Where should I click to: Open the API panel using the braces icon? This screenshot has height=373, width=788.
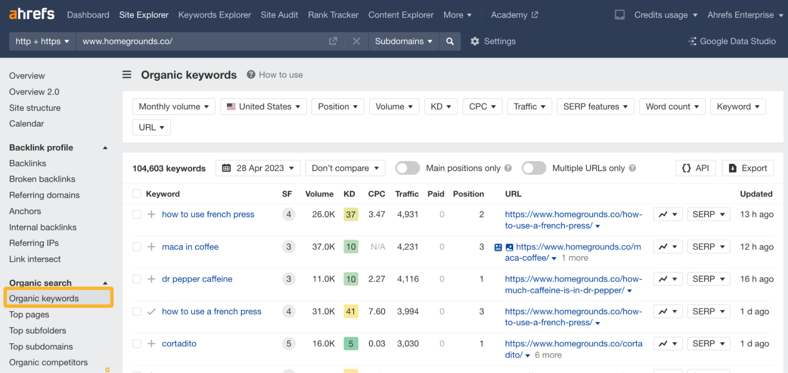coord(687,168)
